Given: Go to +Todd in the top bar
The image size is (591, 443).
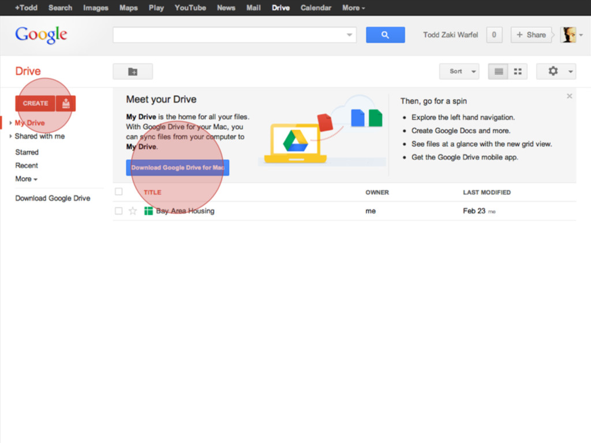Looking at the screenshot, I should click(x=26, y=7).
